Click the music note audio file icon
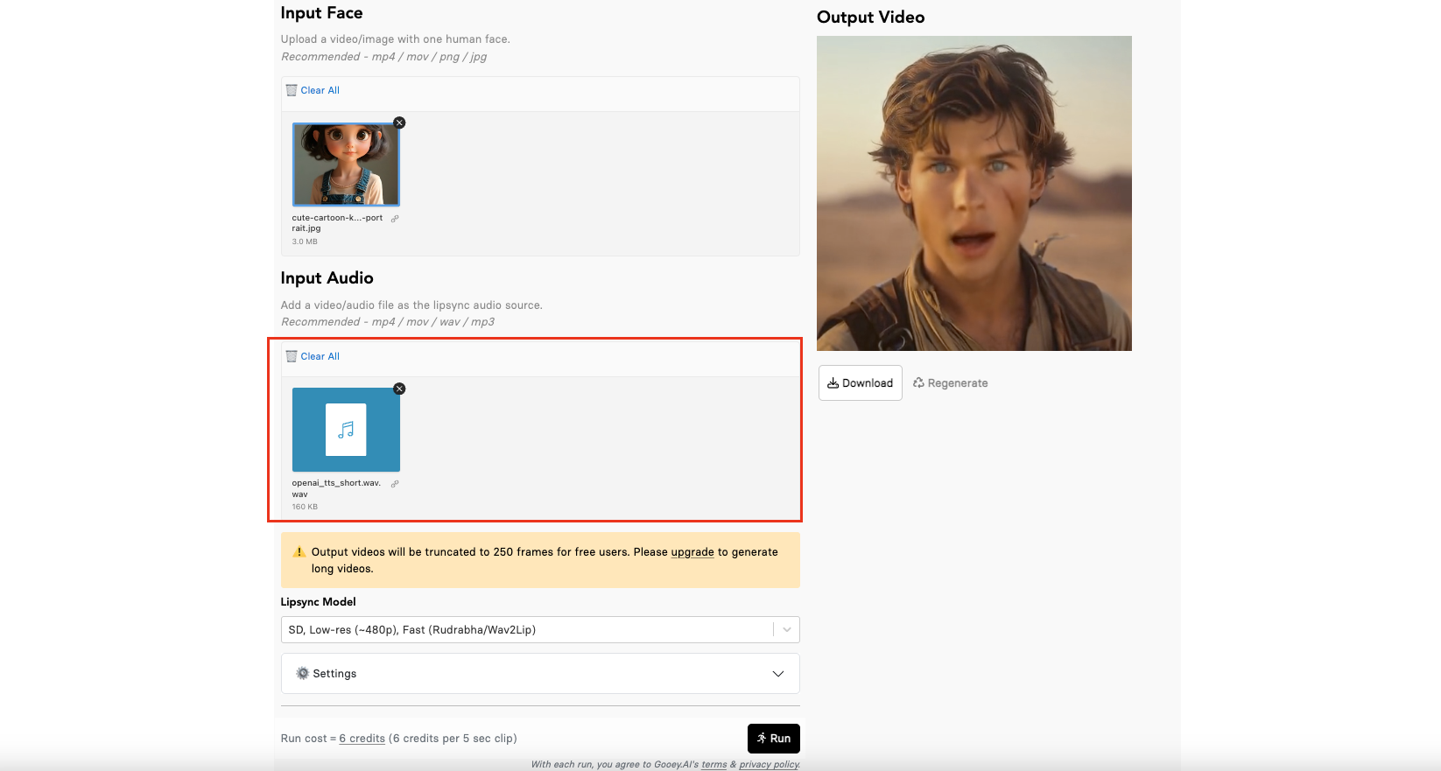Screen dimensions: 1441x771 pos(346,430)
